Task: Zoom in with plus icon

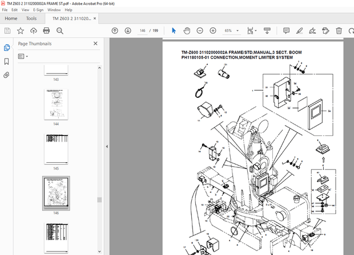Action: pos(213,31)
